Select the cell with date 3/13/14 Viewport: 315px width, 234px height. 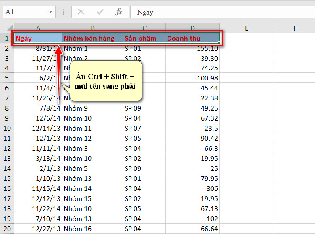pyautogui.click(x=38, y=158)
